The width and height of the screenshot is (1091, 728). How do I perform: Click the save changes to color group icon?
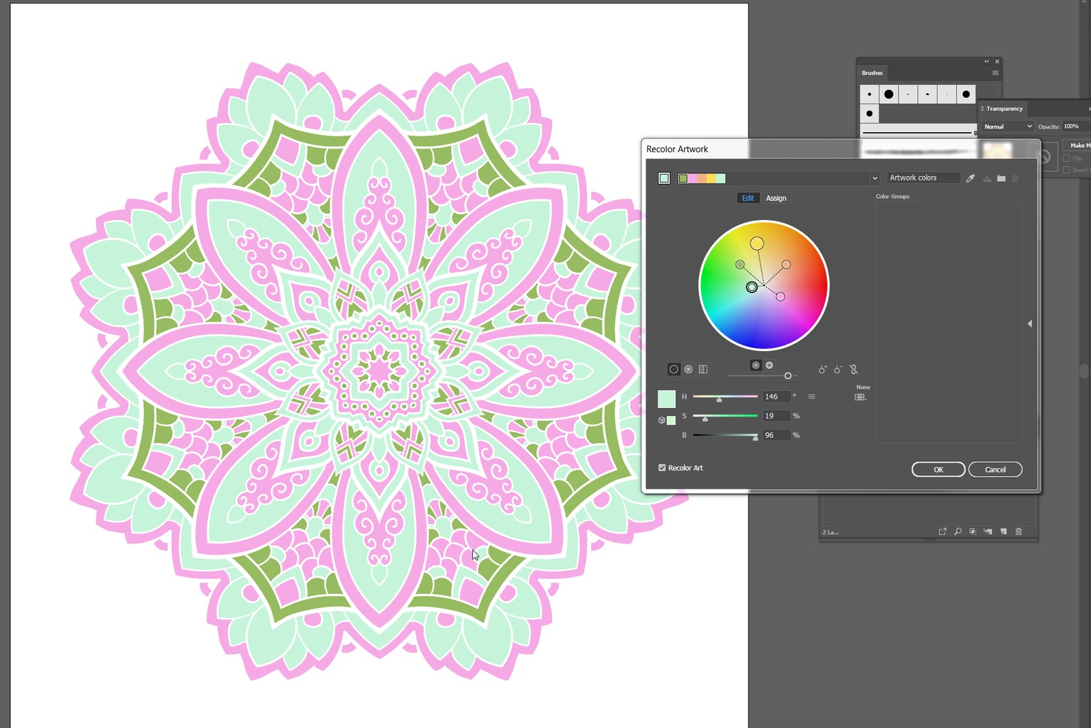(x=987, y=178)
